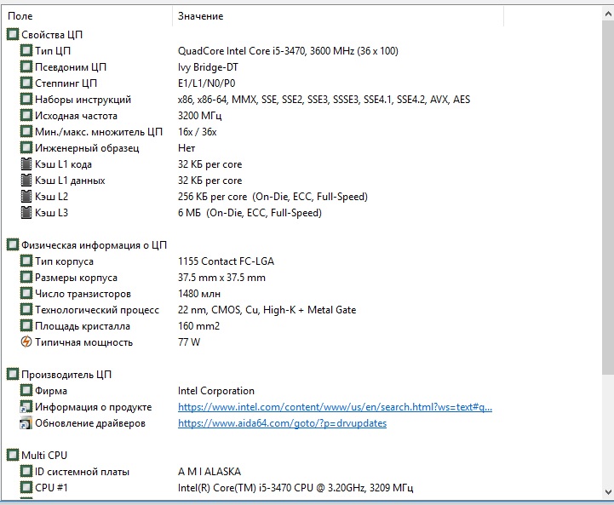Click the CPU icon beside Свойства ЦП
Viewport: 614px width, 505px height.
click(13, 35)
